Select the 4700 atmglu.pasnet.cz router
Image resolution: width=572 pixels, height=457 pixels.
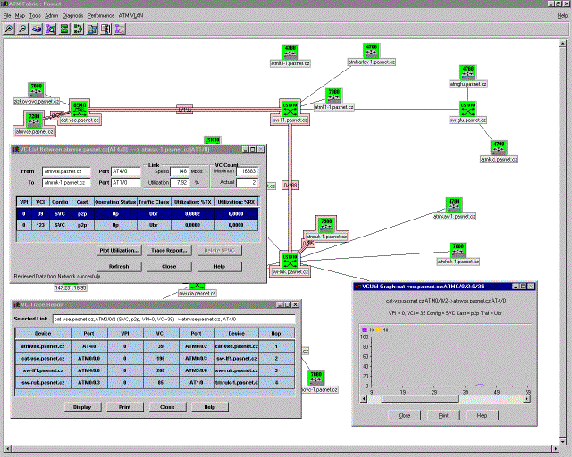468,73
